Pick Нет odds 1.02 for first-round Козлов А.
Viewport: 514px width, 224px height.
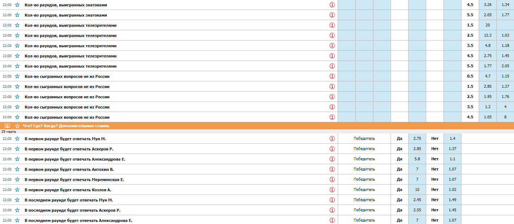pos(452,190)
